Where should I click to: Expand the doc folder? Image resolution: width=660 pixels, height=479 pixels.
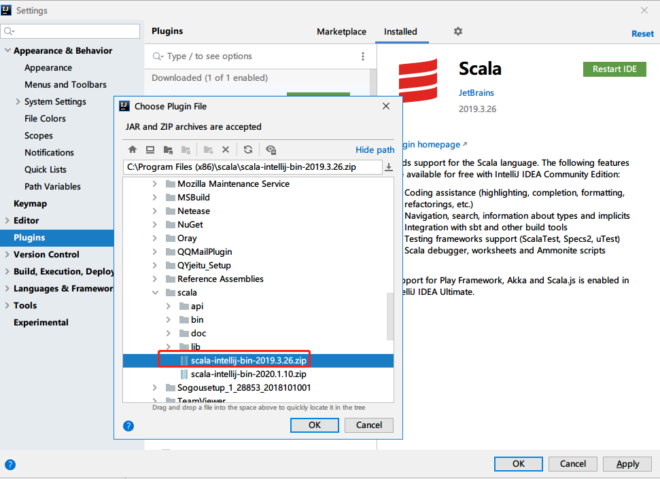tap(169, 333)
